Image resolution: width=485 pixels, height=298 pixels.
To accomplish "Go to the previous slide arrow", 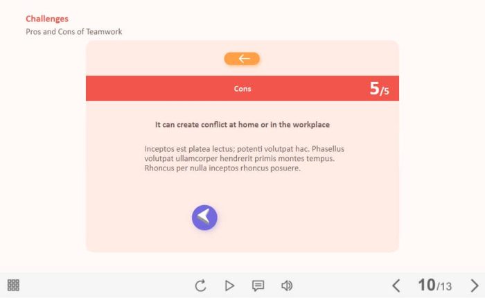I will pyautogui.click(x=396, y=286).
